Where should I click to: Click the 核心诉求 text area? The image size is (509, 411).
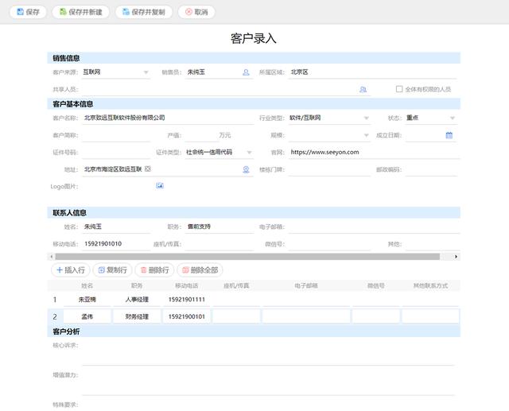[268, 353]
